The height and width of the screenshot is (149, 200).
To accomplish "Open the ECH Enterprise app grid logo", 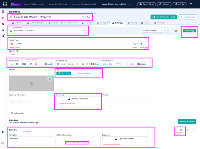I will click(5, 4).
